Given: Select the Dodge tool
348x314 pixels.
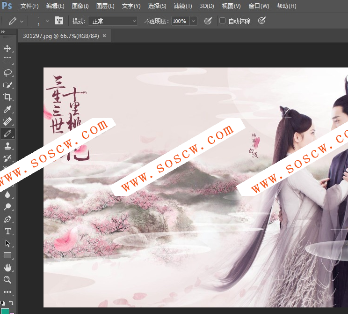Looking at the screenshot, I should pyautogui.click(x=7, y=207).
